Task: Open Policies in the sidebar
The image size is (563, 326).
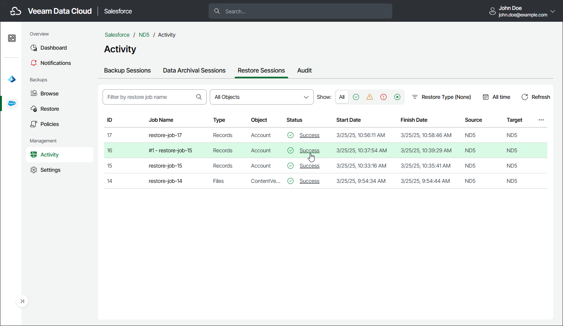Action: point(60,124)
